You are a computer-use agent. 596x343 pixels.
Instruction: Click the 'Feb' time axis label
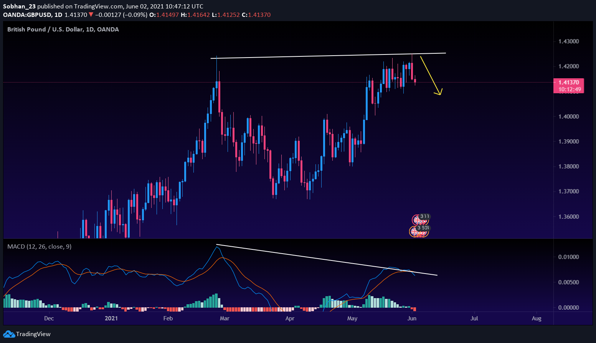pyautogui.click(x=168, y=318)
